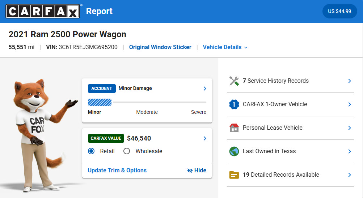The height and width of the screenshot is (198, 363).
Task: Click the ACCIDENT badge label
Action: [x=102, y=89]
